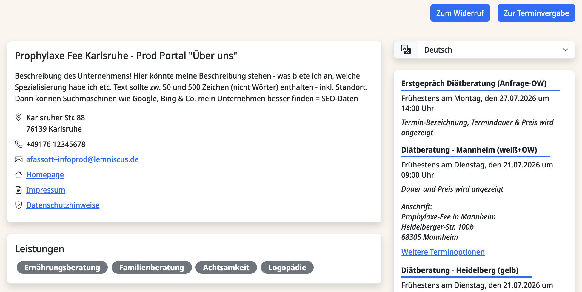Open the Impressum link

(46, 190)
